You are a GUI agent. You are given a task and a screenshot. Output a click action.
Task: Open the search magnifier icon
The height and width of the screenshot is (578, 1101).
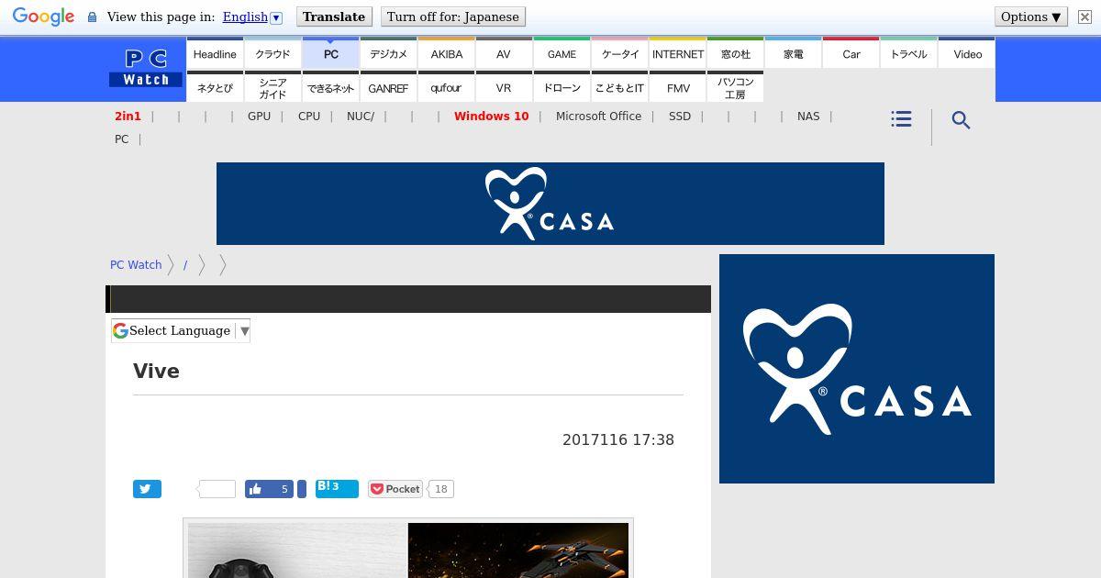tap(961, 120)
